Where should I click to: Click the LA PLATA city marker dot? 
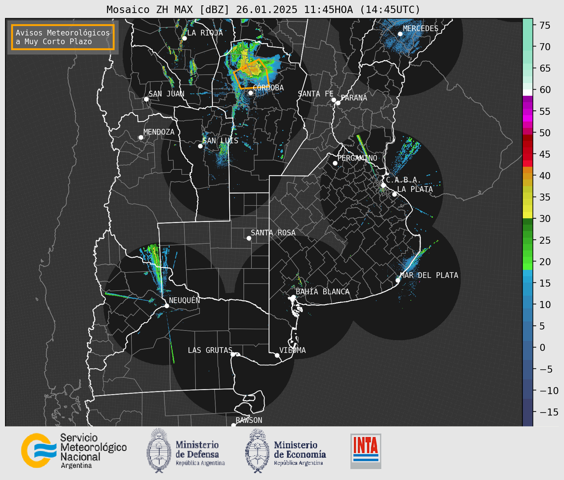pos(394,194)
